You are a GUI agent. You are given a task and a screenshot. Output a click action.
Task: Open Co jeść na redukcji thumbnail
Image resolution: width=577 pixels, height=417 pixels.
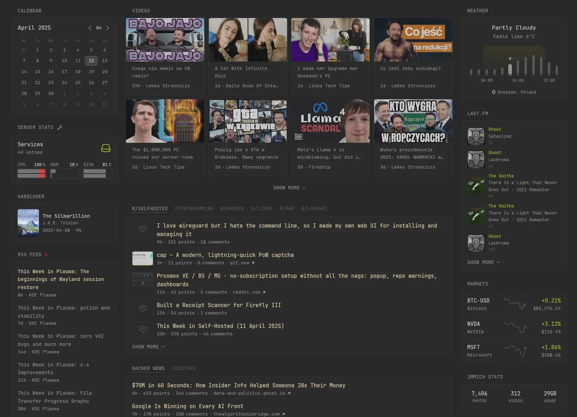pos(413,40)
